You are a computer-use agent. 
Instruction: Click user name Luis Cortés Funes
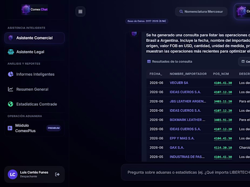coord(34,172)
